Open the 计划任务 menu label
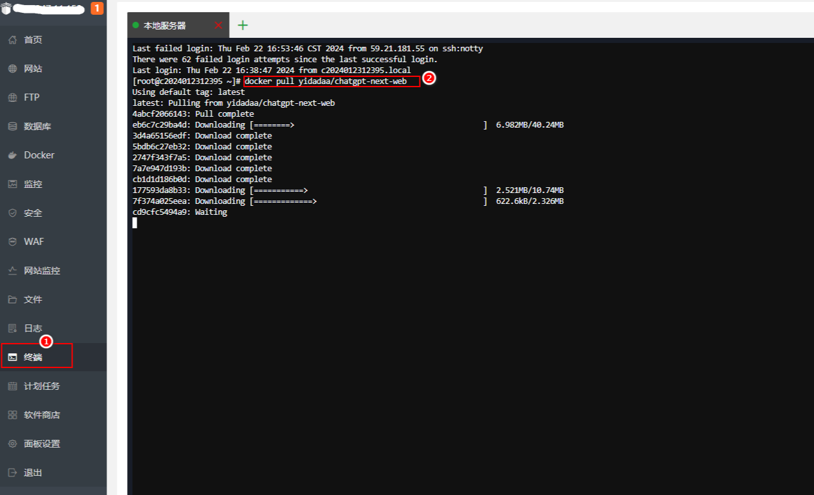This screenshot has width=814, height=495. click(42, 386)
